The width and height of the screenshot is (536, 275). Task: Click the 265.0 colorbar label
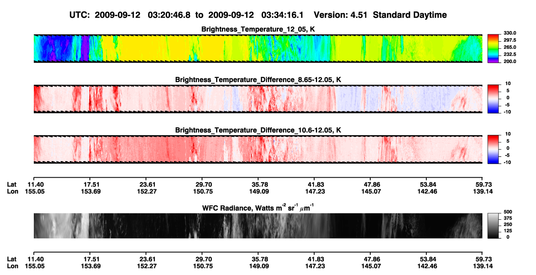(x=510, y=47)
